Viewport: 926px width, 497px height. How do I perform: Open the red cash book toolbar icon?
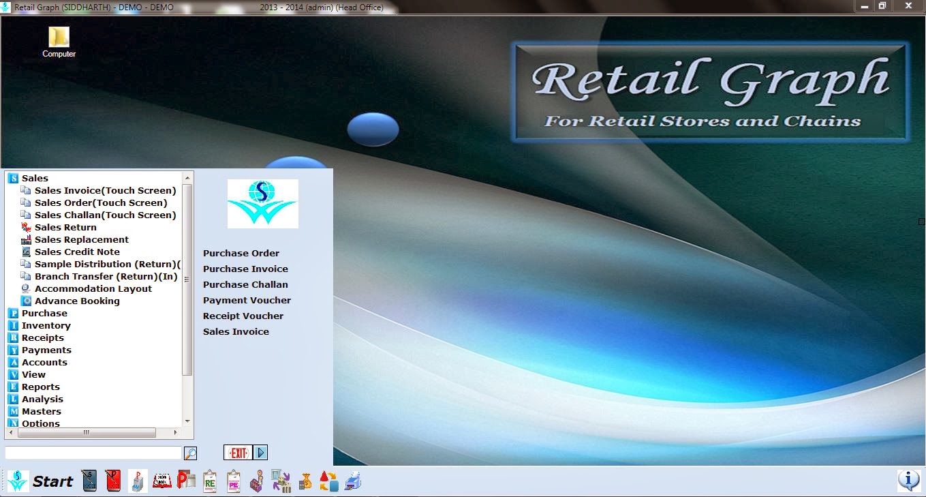point(161,481)
